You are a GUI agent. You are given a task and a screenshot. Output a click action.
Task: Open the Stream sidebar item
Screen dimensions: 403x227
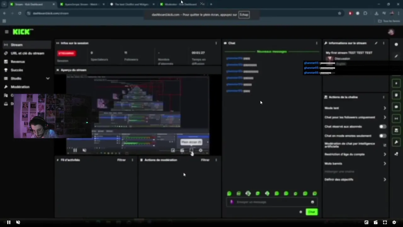click(x=27, y=45)
